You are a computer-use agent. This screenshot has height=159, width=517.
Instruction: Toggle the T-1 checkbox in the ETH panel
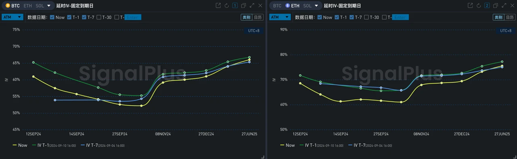click(337, 17)
